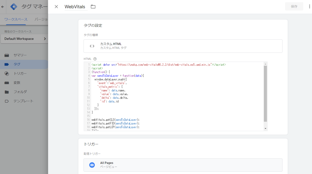
Task: Click the タグの設定 section heading
Action: (x=93, y=25)
